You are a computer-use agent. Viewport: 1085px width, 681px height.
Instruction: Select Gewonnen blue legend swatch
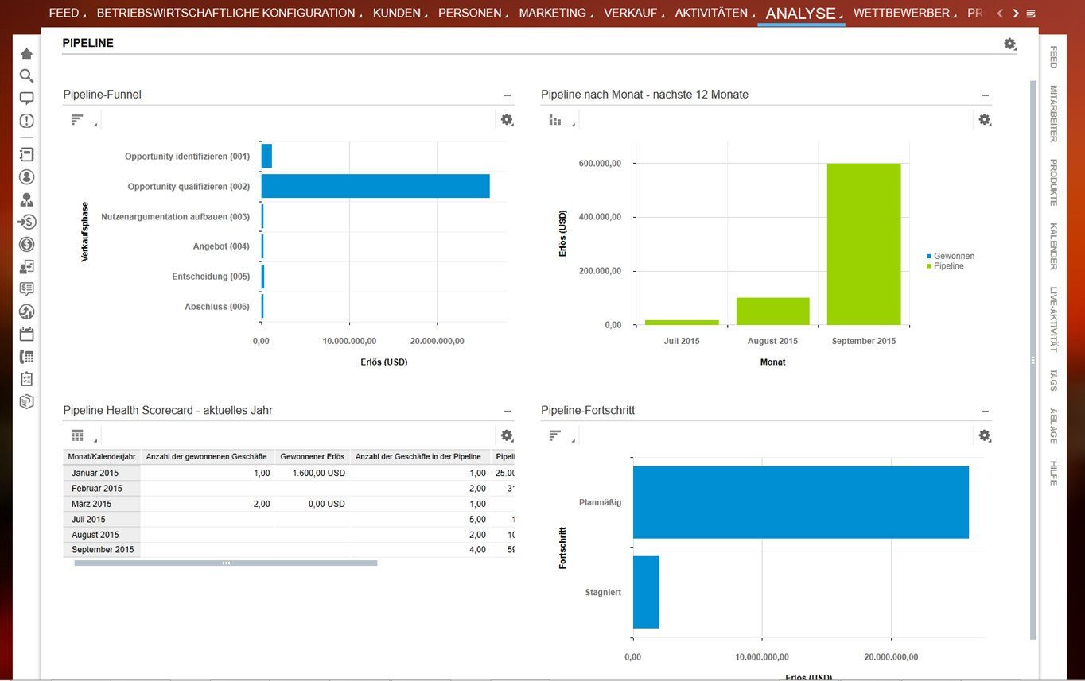[929, 257]
